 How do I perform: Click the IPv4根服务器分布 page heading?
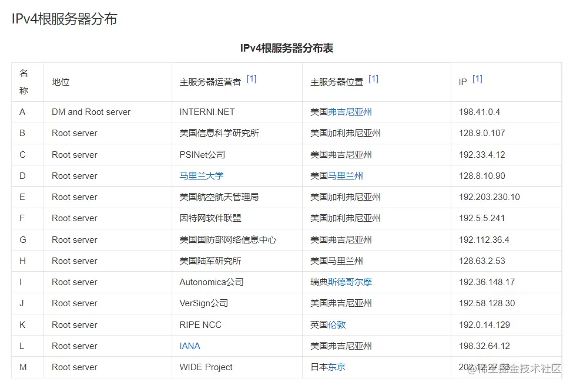point(64,19)
